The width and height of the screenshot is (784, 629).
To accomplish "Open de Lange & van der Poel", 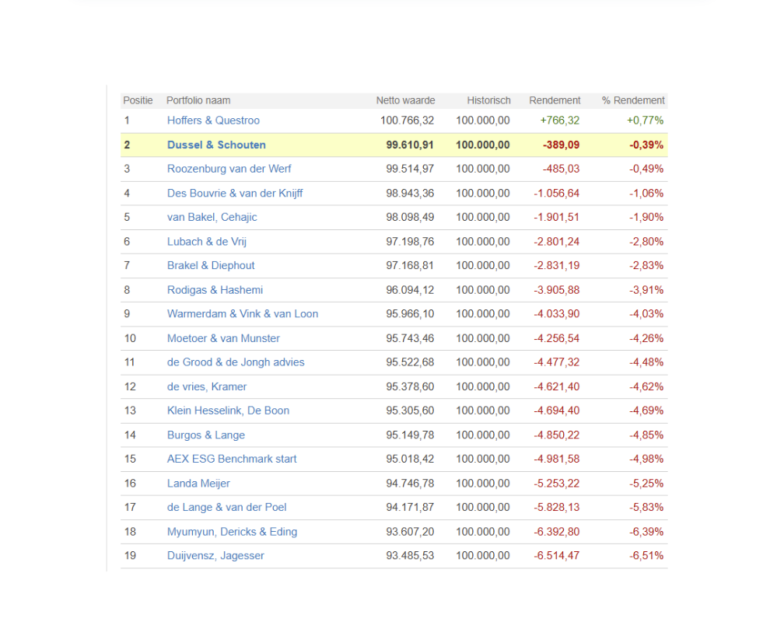I will click(x=226, y=508).
